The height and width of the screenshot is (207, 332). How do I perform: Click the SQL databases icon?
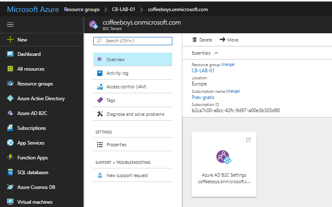10,172
